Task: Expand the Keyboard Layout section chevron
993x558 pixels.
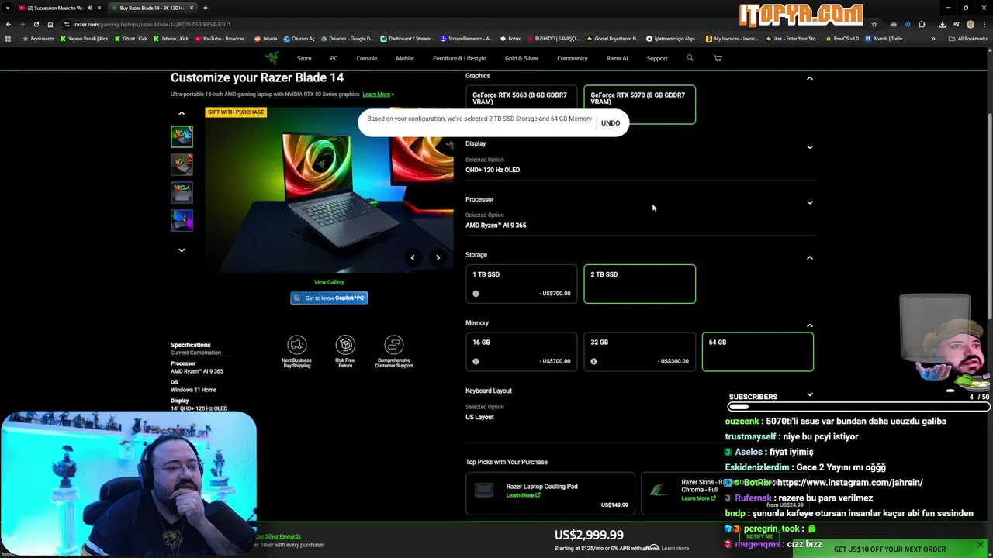Action: (x=809, y=394)
